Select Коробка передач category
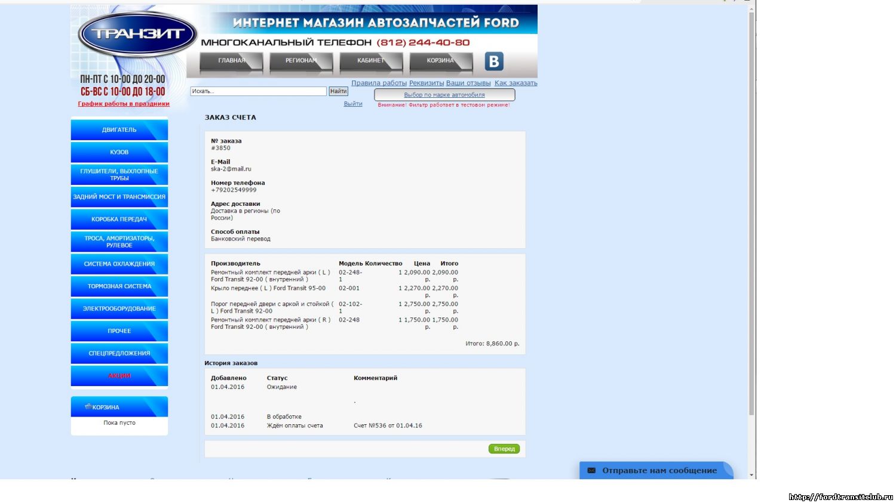Viewport: 896px width, 503px height. pos(119,219)
